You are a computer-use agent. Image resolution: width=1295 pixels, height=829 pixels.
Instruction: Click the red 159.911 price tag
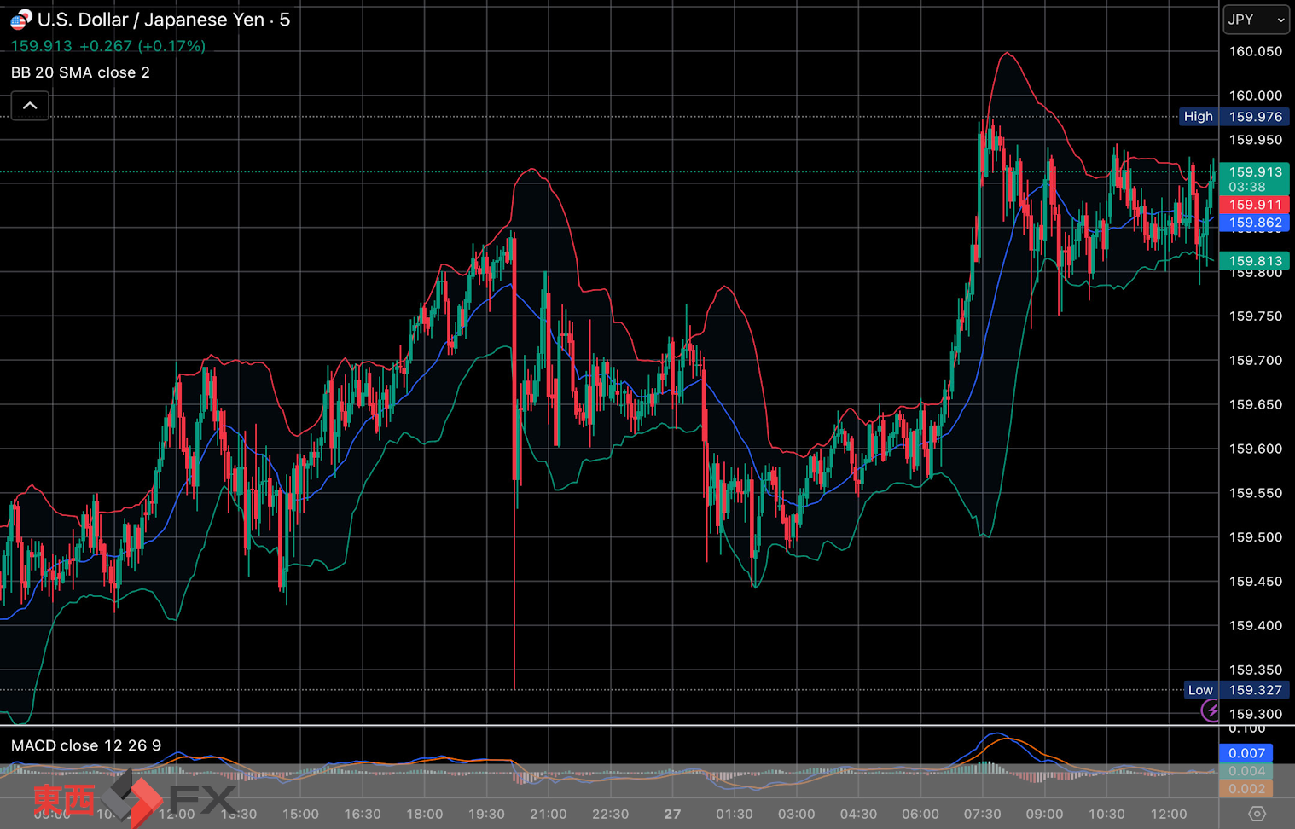pyautogui.click(x=1254, y=205)
